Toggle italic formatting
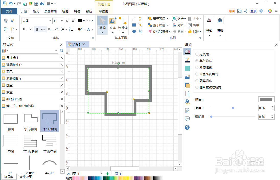Viewport: 280px width, 180px height. point(31,29)
